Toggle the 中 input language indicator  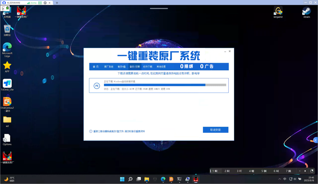click(285, 179)
